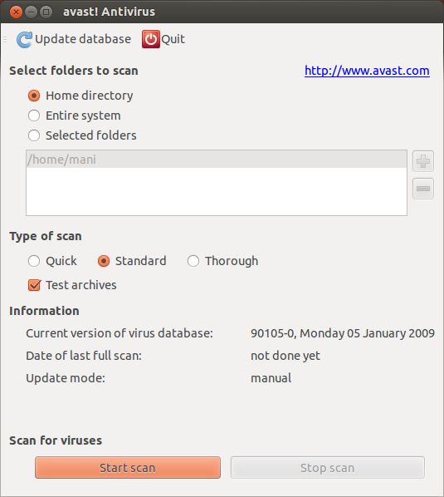Click the 'Date of last full scan:' label
Viewport: 444px width, 497px height.
click(x=84, y=356)
